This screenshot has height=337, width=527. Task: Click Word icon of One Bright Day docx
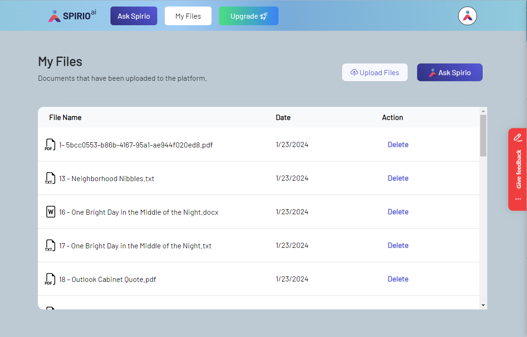(x=51, y=212)
